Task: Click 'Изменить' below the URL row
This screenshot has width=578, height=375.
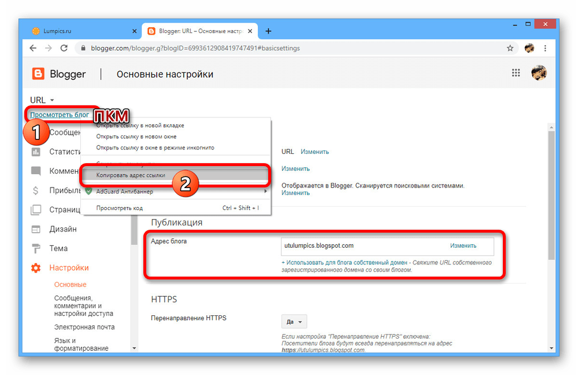Action: coord(295,168)
